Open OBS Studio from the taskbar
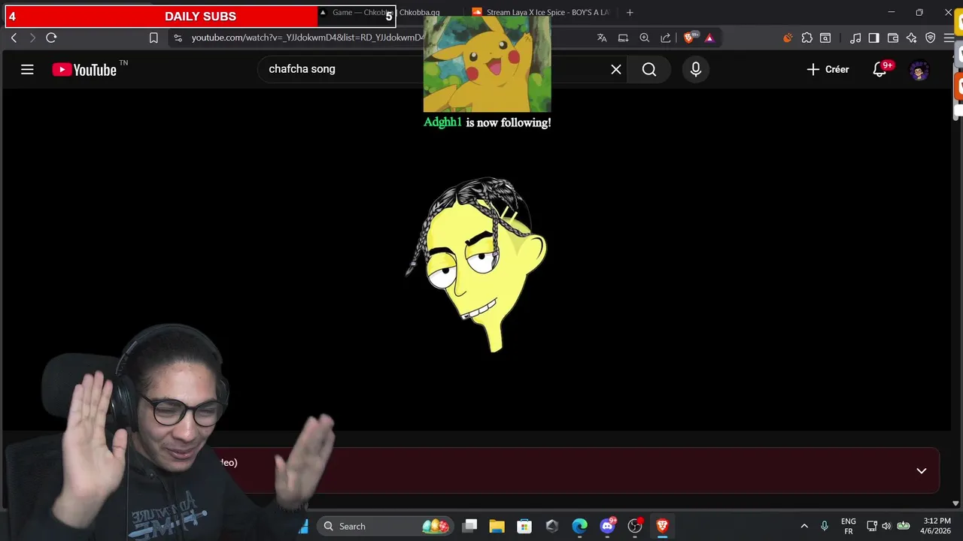963x541 pixels. (635, 526)
